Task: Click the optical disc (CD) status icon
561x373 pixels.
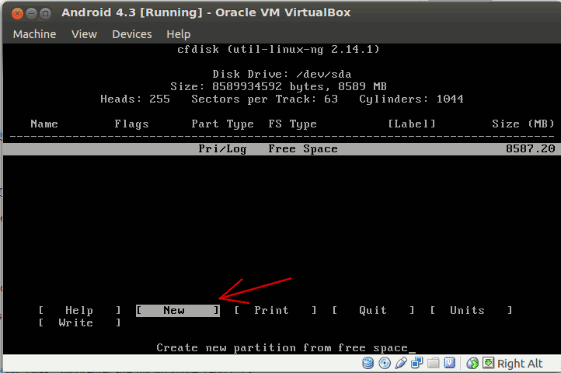Action: (x=385, y=364)
